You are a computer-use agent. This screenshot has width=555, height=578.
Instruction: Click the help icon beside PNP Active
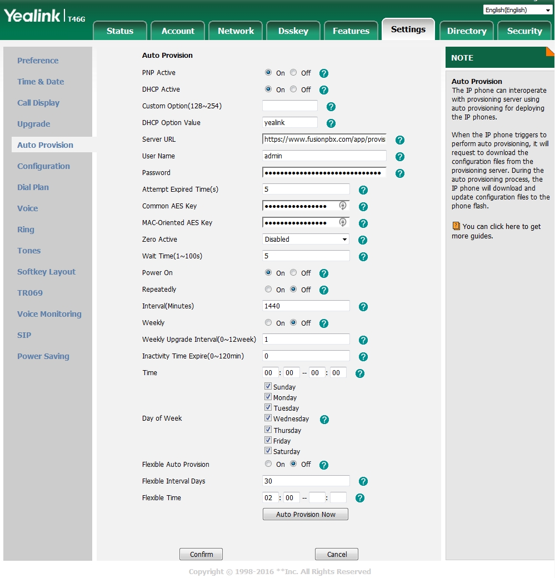point(324,73)
